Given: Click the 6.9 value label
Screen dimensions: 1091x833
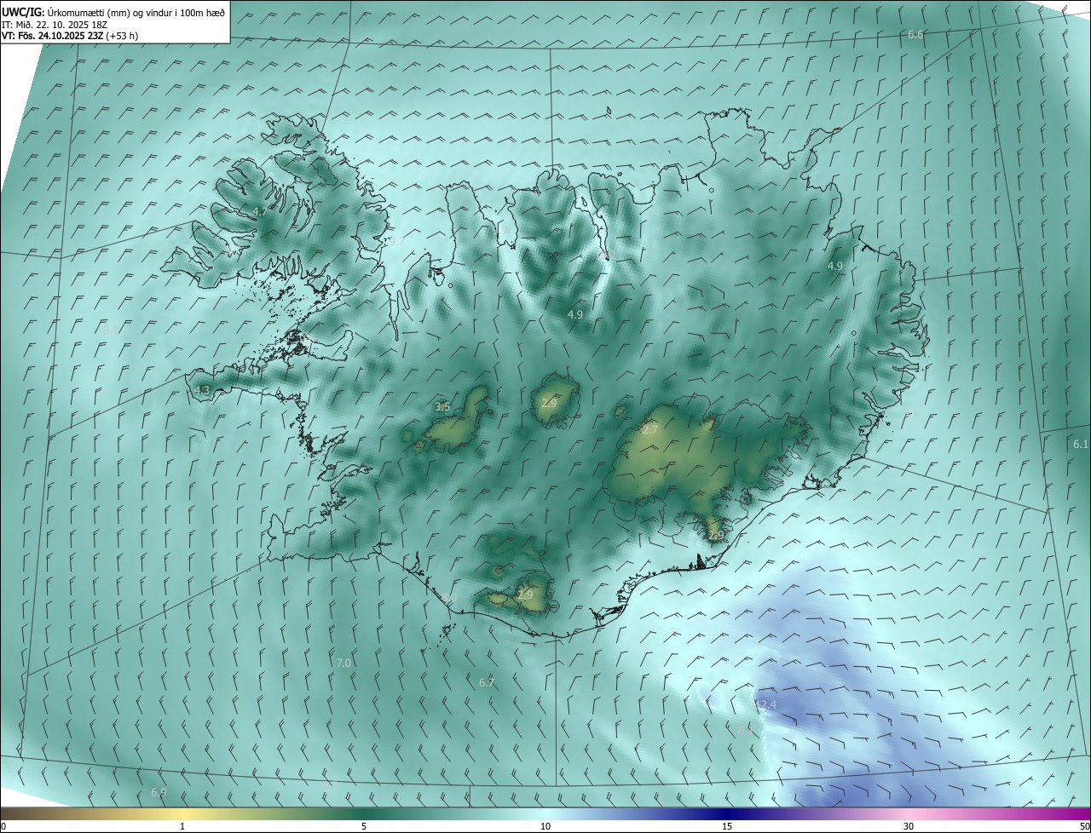Looking at the screenshot, I should [159, 793].
